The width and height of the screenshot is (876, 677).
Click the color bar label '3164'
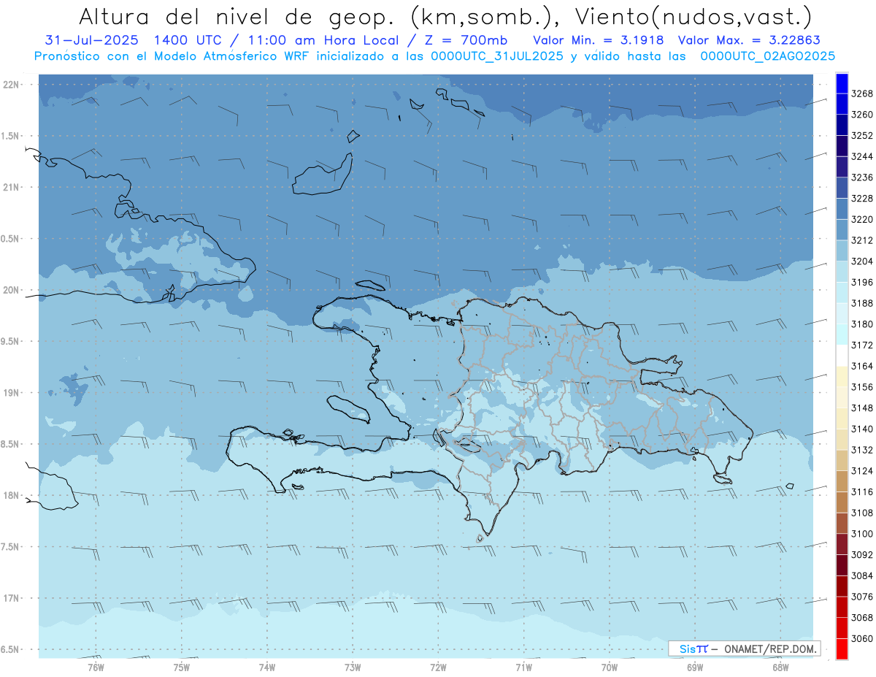861,366
